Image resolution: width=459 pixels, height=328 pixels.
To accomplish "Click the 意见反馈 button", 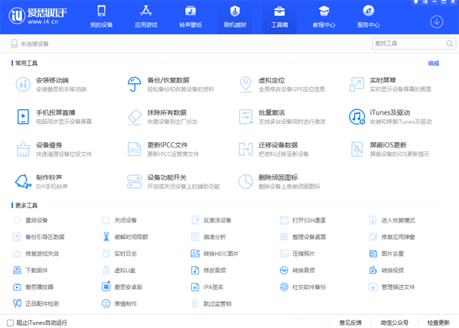I will point(350,323).
